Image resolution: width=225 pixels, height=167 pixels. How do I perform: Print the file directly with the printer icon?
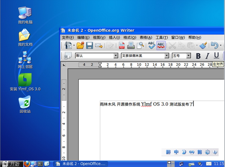point(131,46)
